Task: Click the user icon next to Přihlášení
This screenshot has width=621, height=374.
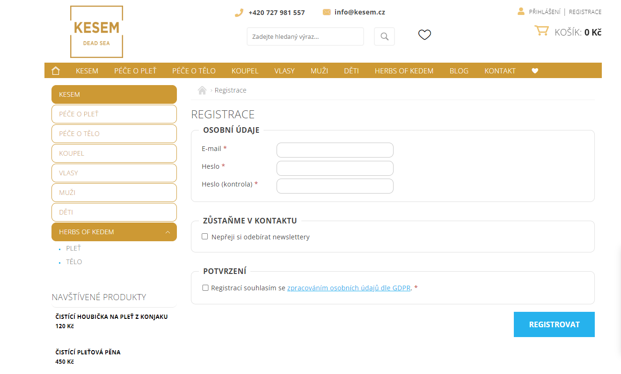Action: pyautogui.click(x=521, y=11)
